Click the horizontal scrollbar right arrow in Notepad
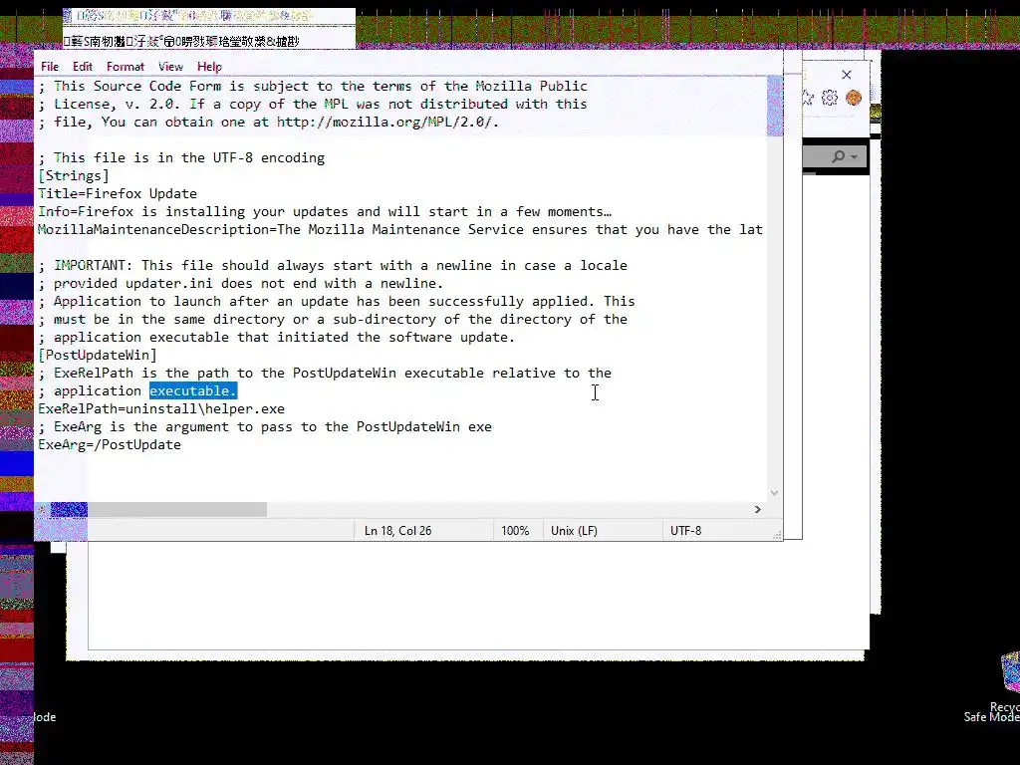Viewport: 1020px width, 765px height. 757,509
